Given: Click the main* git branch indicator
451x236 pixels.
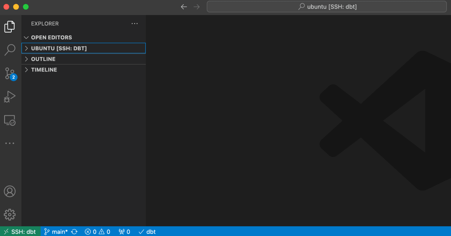Looking at the screenshot, I should point(56,231).
